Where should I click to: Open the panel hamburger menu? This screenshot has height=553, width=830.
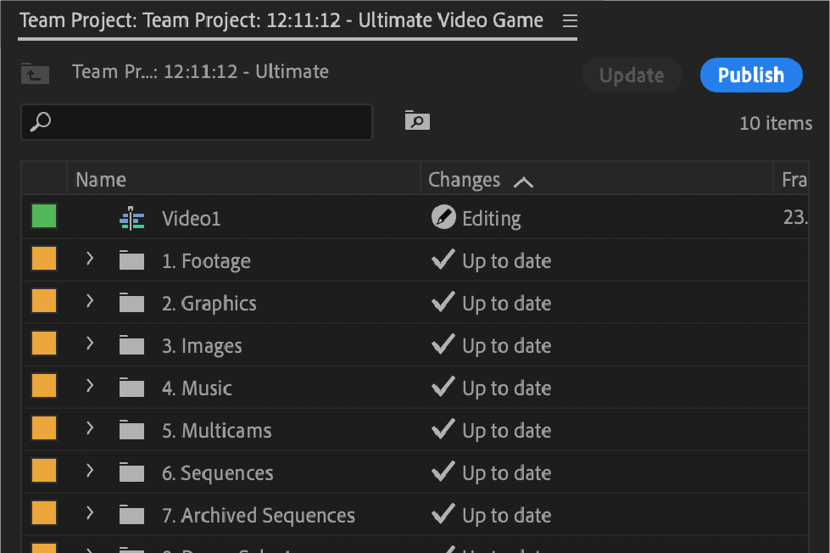[x=570, y=20]
